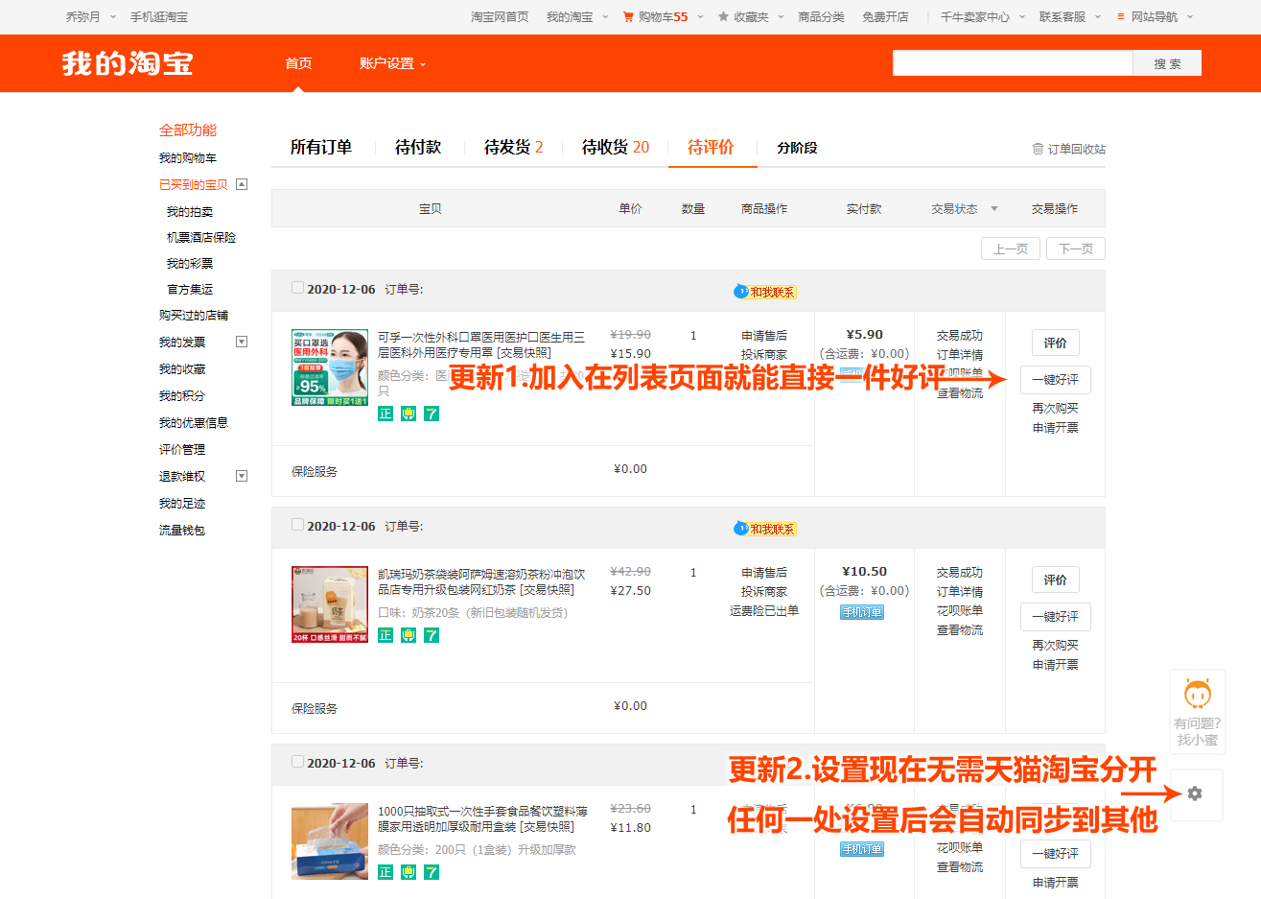Open the disposable gloves product thumbnail

(x=330, y=841)
